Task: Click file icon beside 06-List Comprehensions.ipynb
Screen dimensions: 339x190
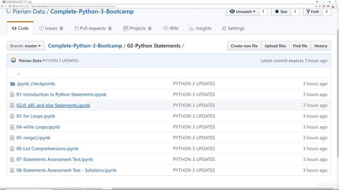Action: (12, 149)
